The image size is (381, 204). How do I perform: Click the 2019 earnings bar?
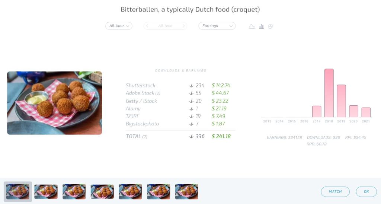tap(341, 101)
